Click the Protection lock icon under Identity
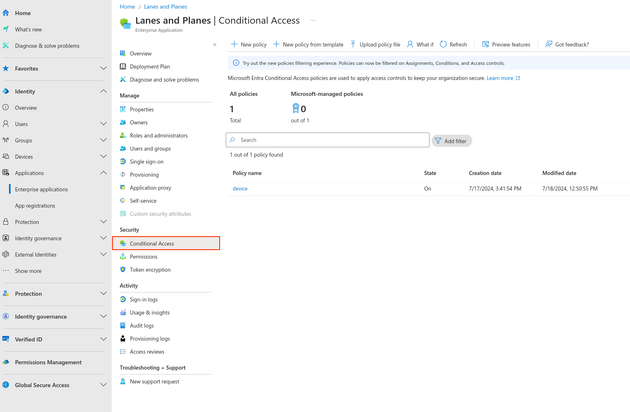This screenshot has width=630, height=412. (6, 222)
